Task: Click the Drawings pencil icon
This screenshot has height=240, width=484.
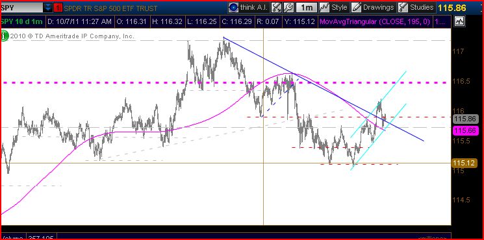Action: click(x=357, y=7)
